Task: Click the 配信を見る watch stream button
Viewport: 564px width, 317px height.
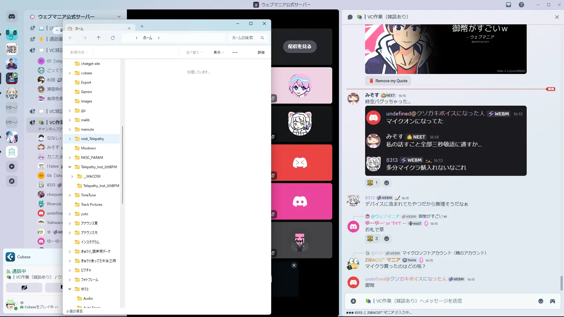Action: (x=300, y=46)
